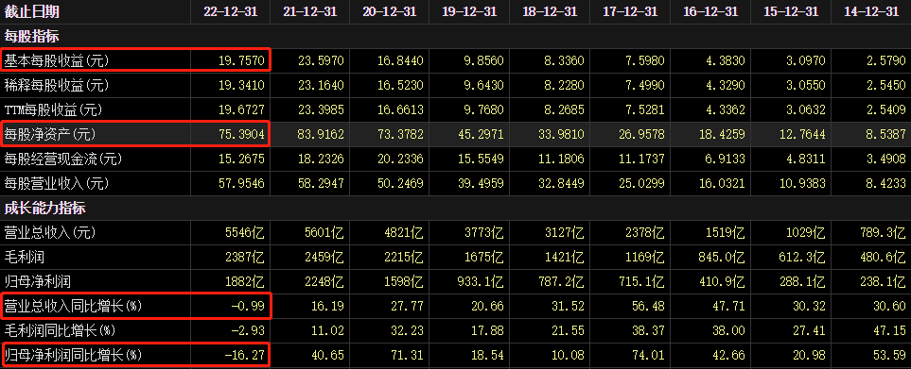Click the 19.3410 diluted EPS value
The image size is (911, 369).
(x=241, y=86)
